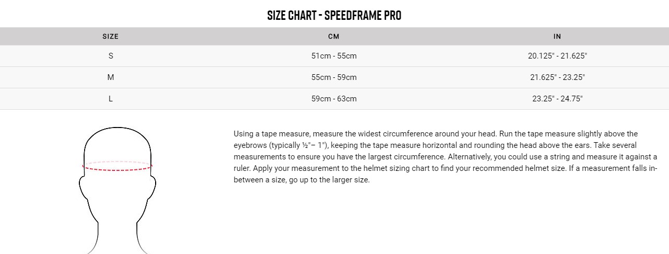
Task: Select the IN column header
Action: 557,37
